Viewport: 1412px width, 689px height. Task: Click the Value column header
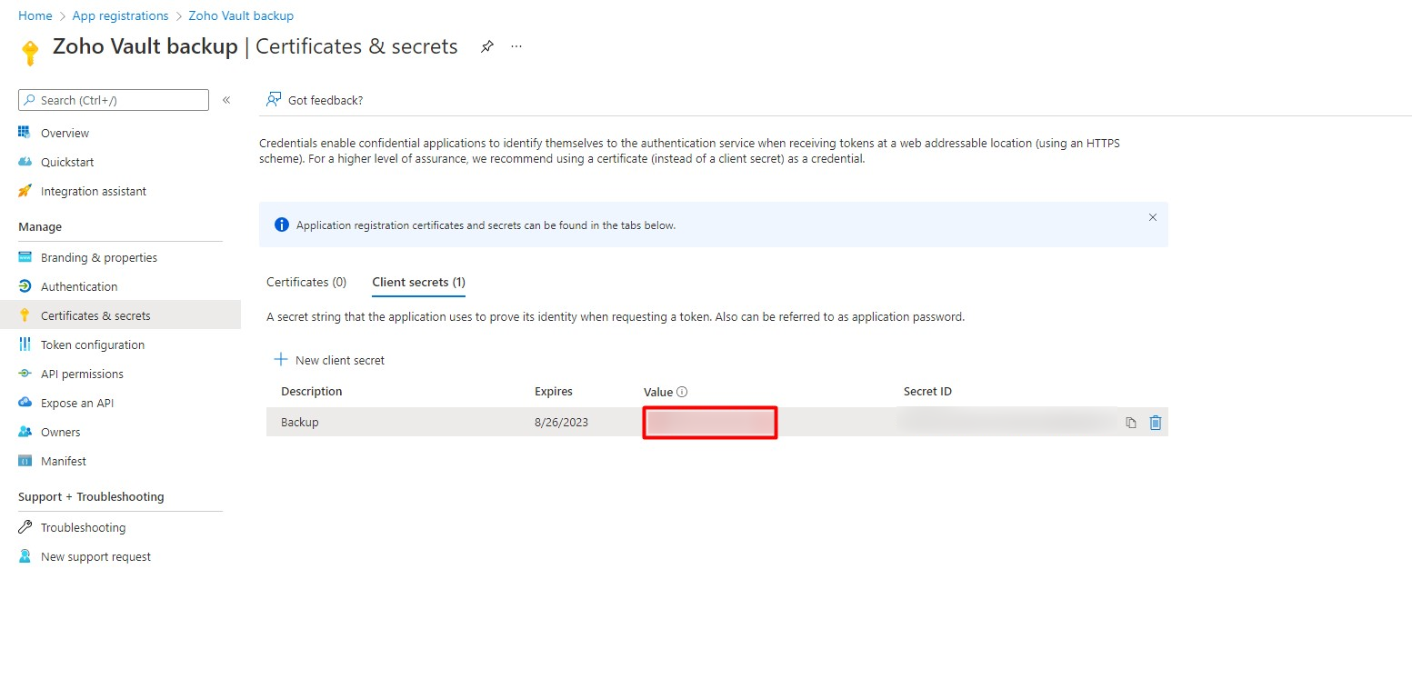point(658,392)
